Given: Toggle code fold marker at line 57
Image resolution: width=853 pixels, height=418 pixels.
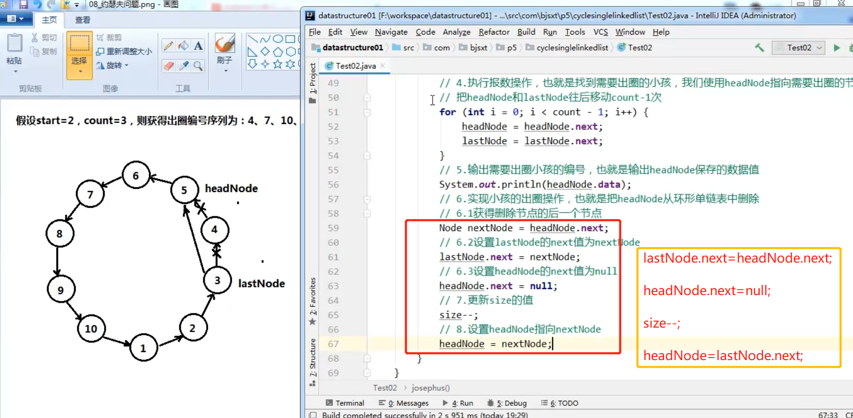Looking at the screenshot, I should [367, 199].
